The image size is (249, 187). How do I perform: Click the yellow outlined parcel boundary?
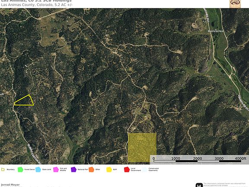[x=24, y=100]
